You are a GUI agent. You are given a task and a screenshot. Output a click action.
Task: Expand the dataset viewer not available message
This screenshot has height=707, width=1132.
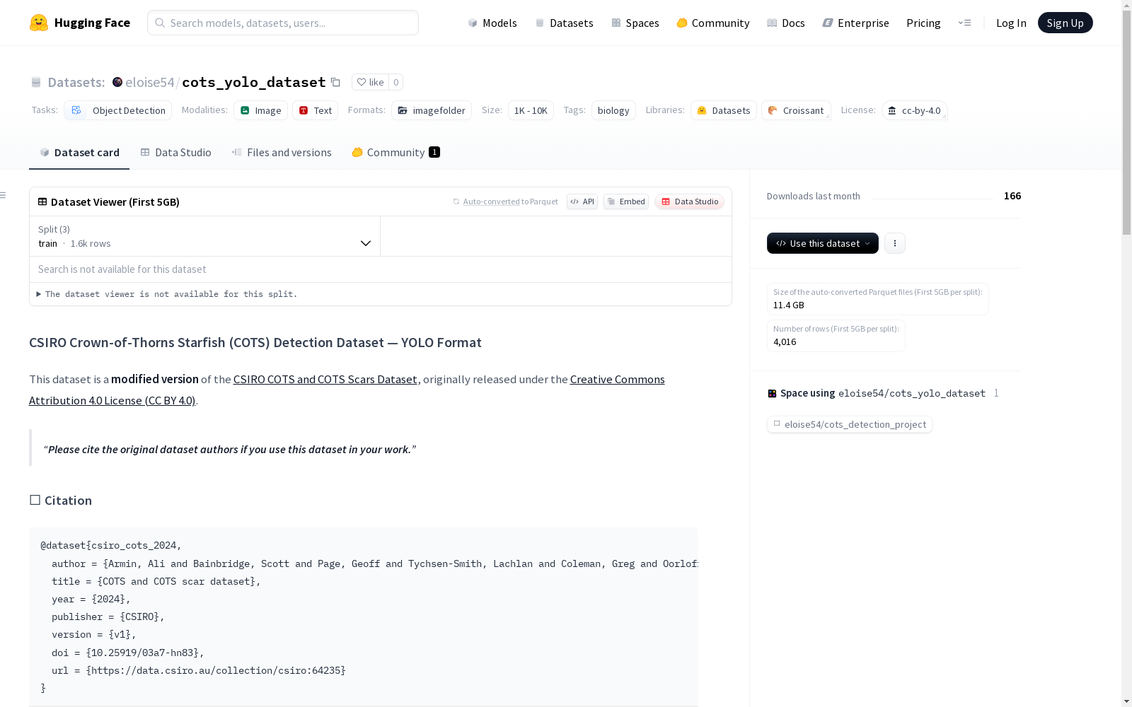coord(167,294)
